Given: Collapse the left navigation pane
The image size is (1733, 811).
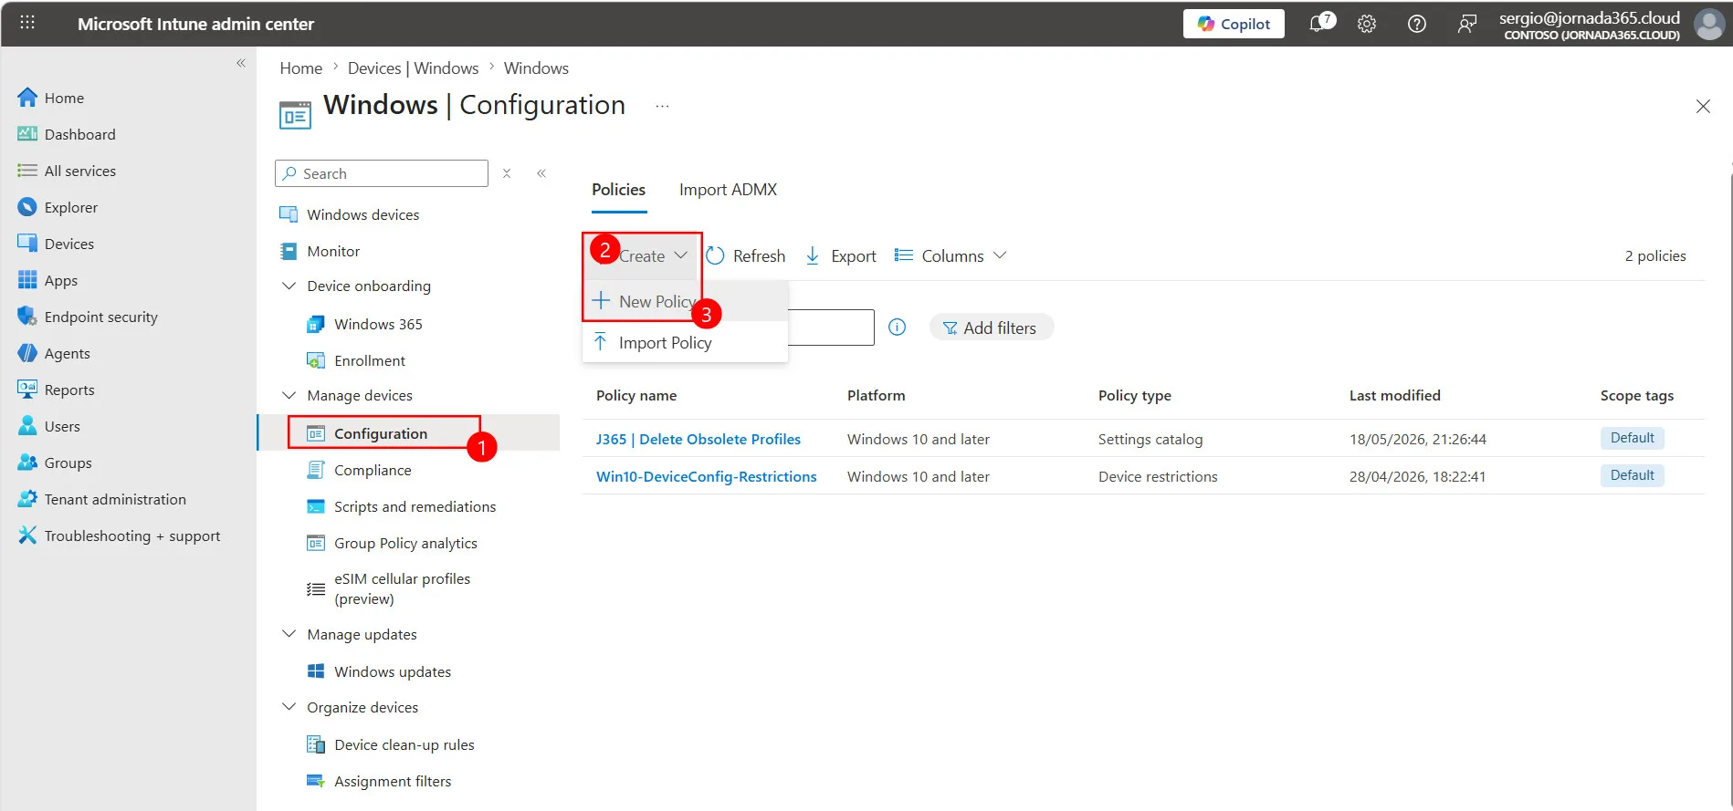Looking at the screenshot, I should point(241,63).
